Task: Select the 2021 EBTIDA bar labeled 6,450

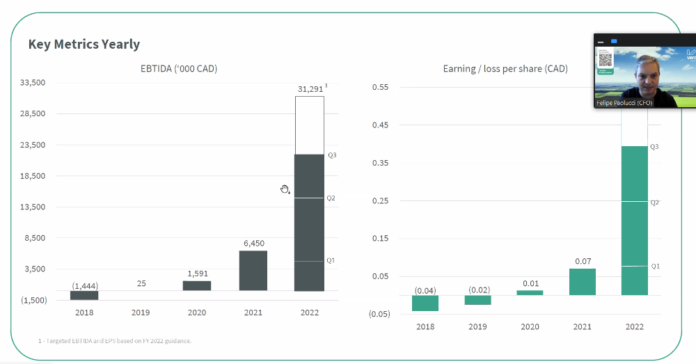Action: point(253,271)
